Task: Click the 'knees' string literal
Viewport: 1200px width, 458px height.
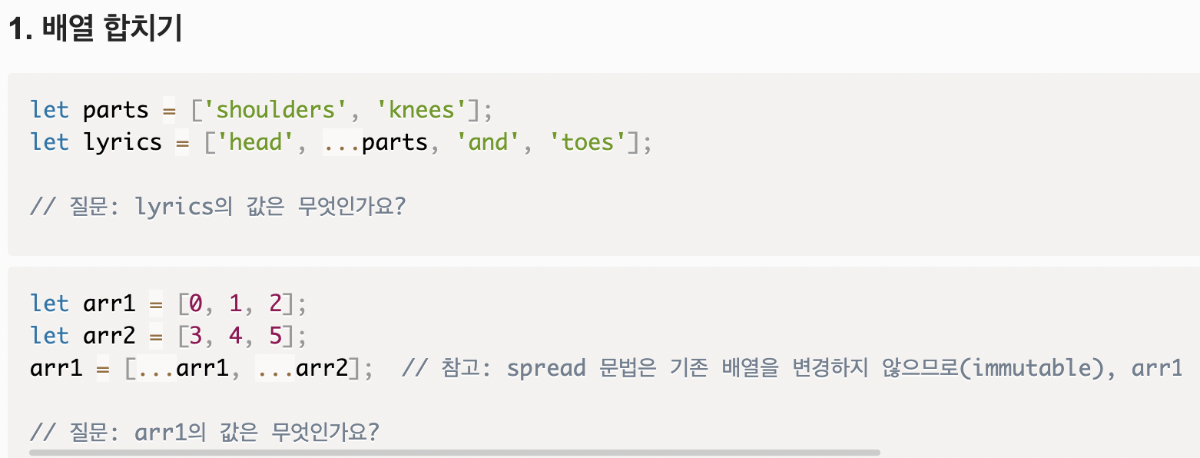Action: [422, 110]
